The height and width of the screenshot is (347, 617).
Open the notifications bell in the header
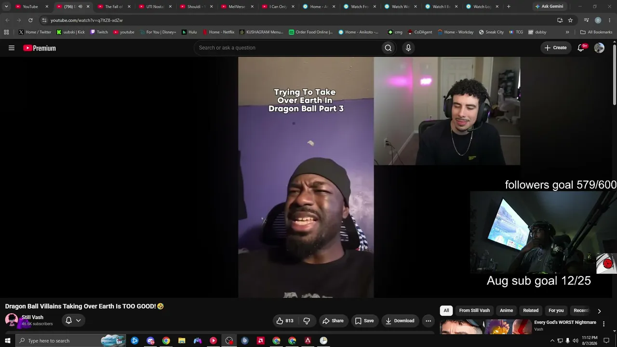pos(581,48)
